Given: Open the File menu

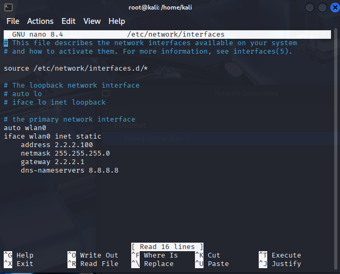Looking at the screenshot, I should pos(13,21).
